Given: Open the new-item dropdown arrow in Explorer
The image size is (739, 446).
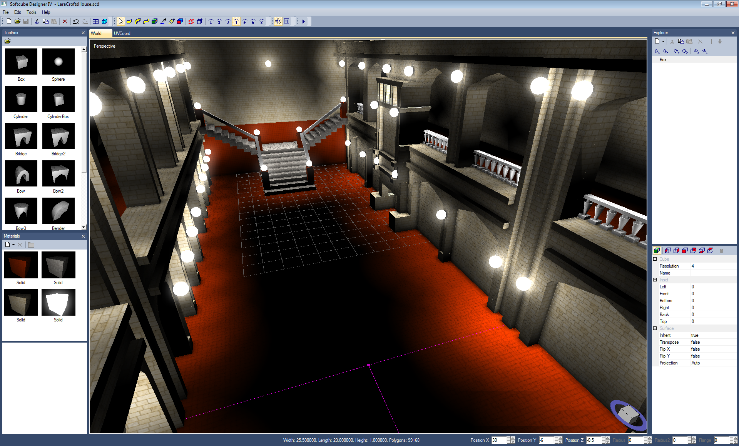Looking at the screenshot, I should 663,42.
